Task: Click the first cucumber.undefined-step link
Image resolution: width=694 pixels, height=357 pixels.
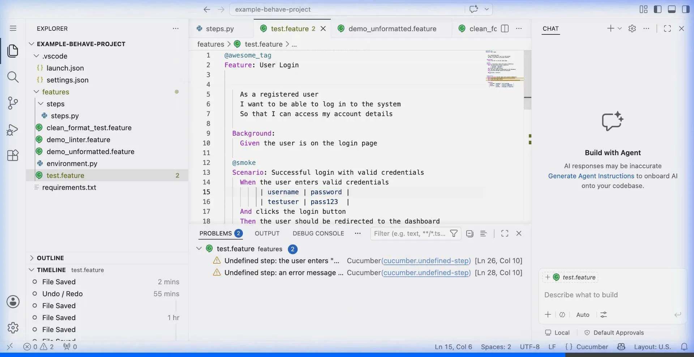Action: pos(427,261)
